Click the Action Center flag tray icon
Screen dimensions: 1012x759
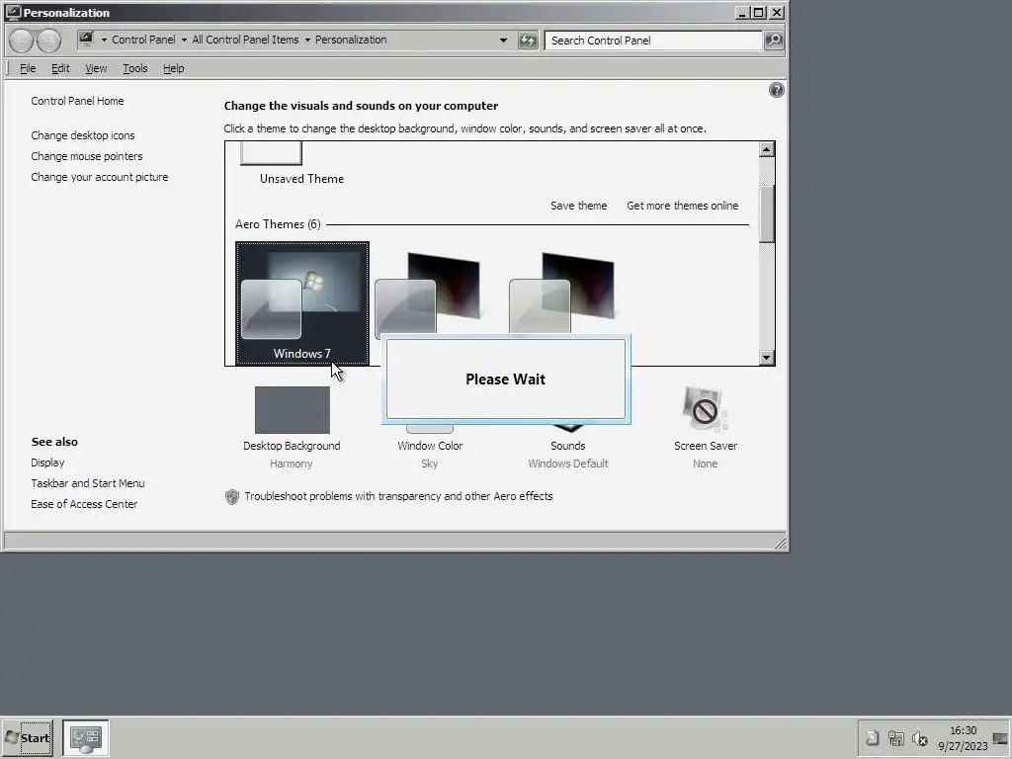(x=872, y=737)
